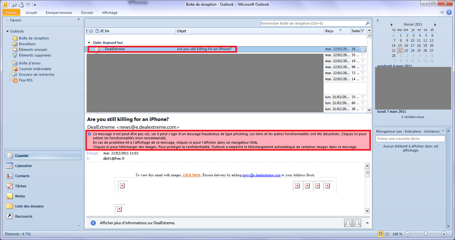
Task: Expand the ribbon using the chevron near Help
Action: (x=442, y=13)
